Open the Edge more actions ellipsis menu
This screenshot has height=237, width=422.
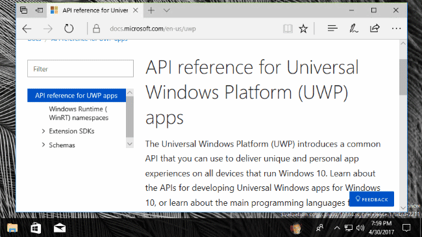(x=396, y=29)
